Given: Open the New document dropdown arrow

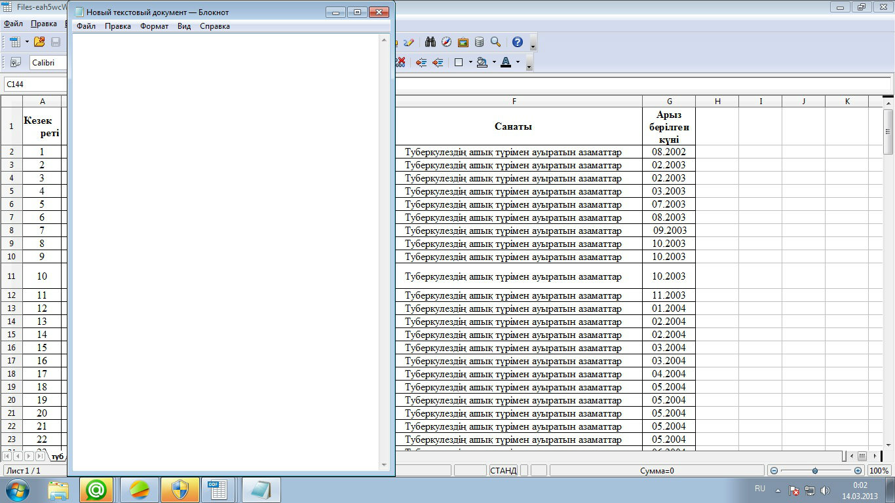Looking at the screenshot, I should click(27, 42).
